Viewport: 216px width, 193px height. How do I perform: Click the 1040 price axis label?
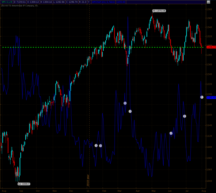pyautogui.click(x=209, y=181)
